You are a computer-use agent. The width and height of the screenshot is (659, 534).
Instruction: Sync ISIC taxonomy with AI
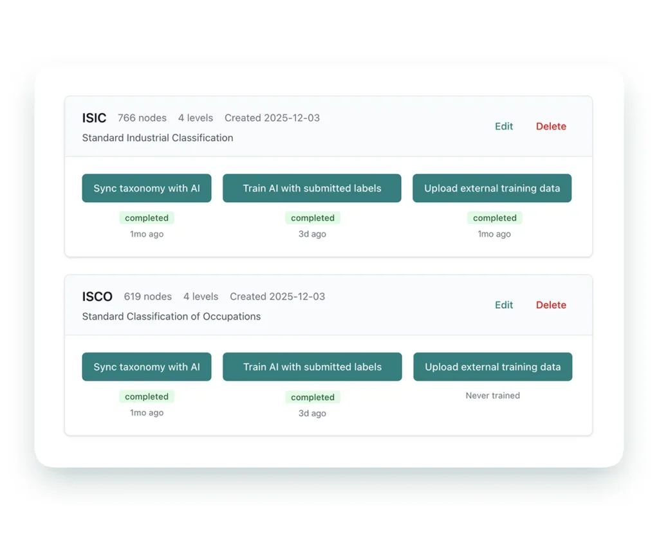(x=147, y=189)
